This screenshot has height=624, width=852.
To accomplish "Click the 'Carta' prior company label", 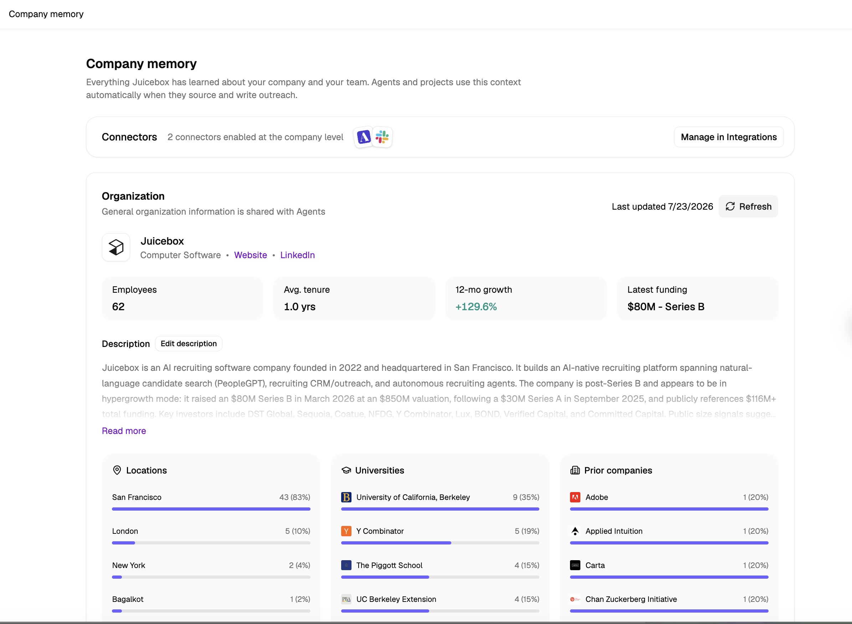I will point(595,565).
